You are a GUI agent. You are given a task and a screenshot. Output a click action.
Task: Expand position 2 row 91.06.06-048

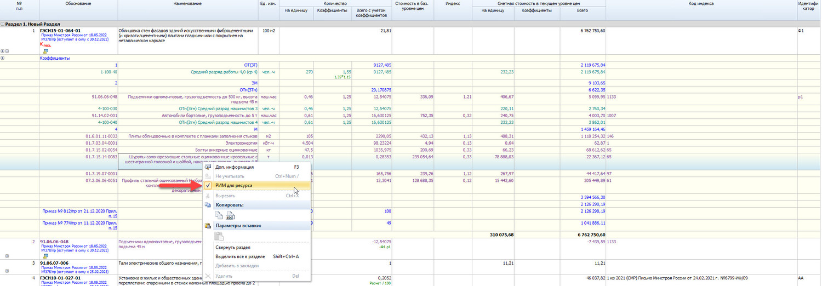pos(7,256)
